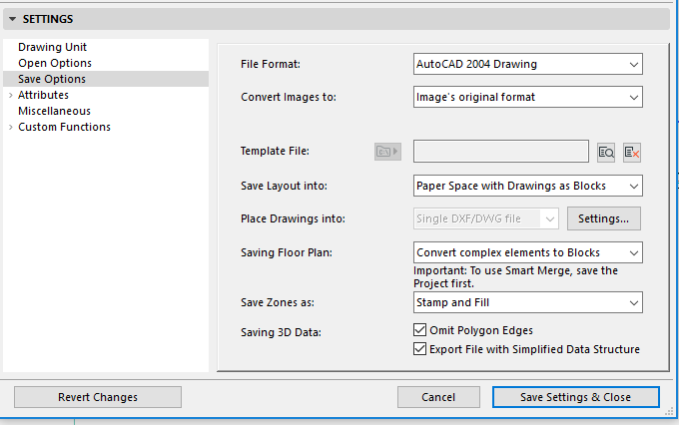Viewport: 679px width, 425px height.
Task: Open the Saving Floor Plan dropdown
Action: (x=527, y=252)
